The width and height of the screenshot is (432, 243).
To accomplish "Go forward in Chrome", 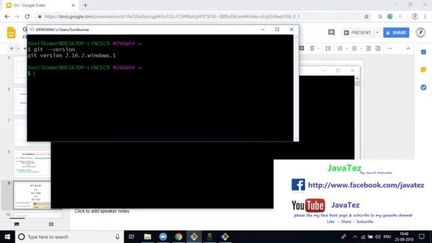I will [x=17, y=16].
